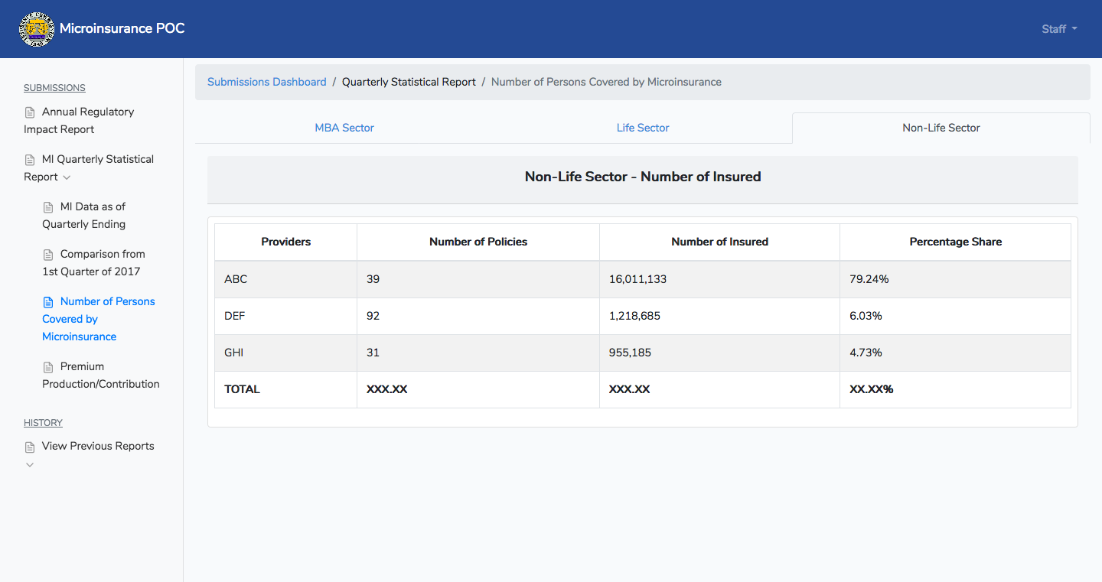Expand the chevron under View Previous Reports
The image size is (1102, 582).
30,465
